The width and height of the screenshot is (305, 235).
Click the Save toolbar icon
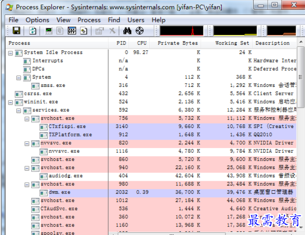16,31
